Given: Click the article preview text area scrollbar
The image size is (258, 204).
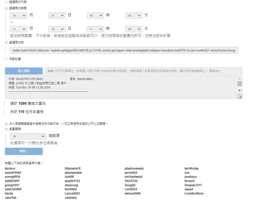Looking at the screenshot, I should pyautogui.click(x=239, y=84).
